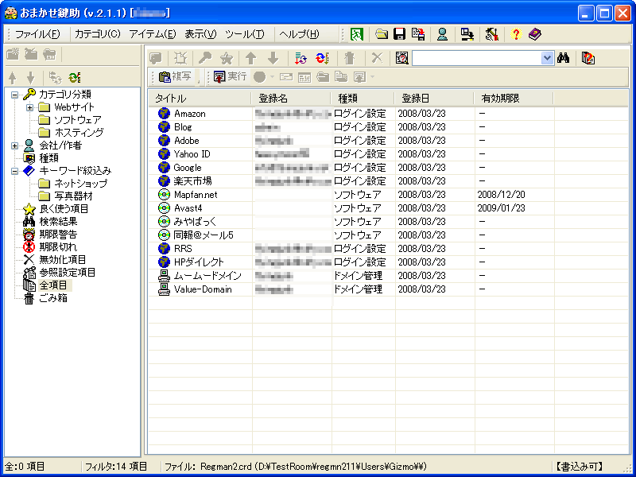Image resolution: width=636 pixels, height=477 pixels.
Task: Click the user profile toolbar icon
Action: (x=443, y=34)
